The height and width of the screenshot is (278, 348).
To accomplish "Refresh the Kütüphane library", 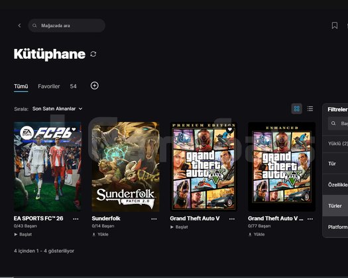I will [x=93, y=54].
